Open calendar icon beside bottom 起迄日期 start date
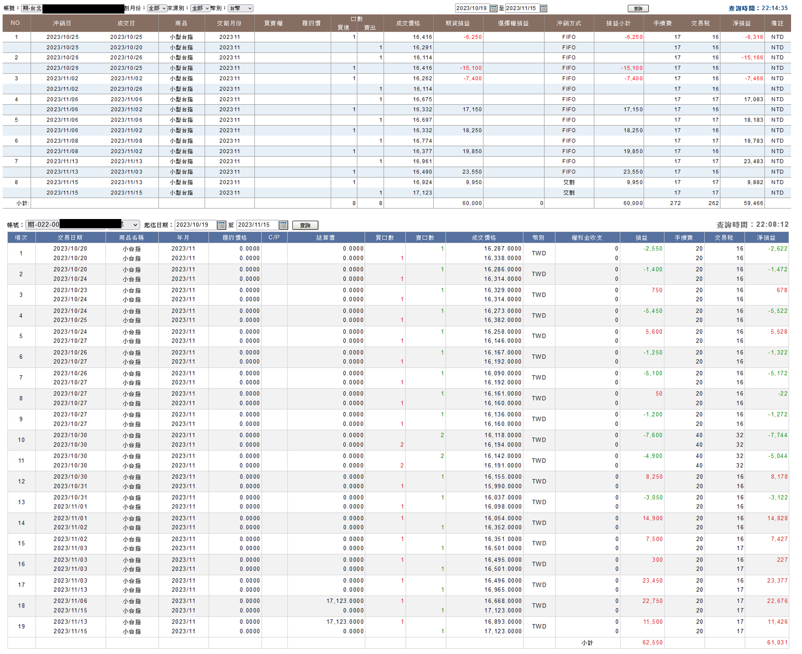The width and height of the screenshot is (802, 654). click(x=222, y=225)
